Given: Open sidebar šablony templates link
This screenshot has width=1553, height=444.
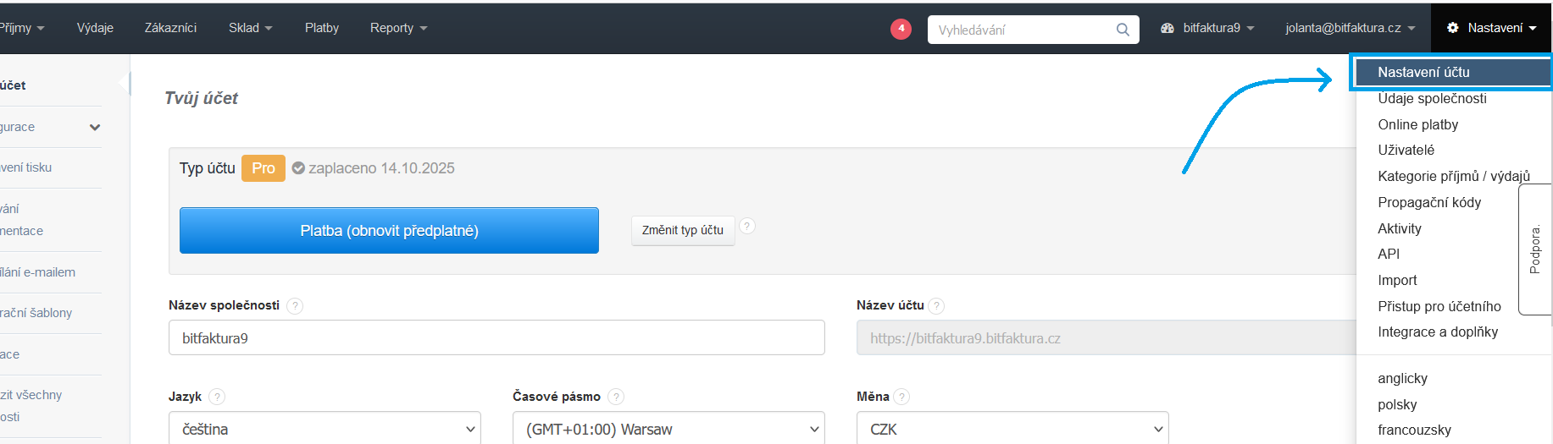Looking at the screenshot, I should 36,313.
